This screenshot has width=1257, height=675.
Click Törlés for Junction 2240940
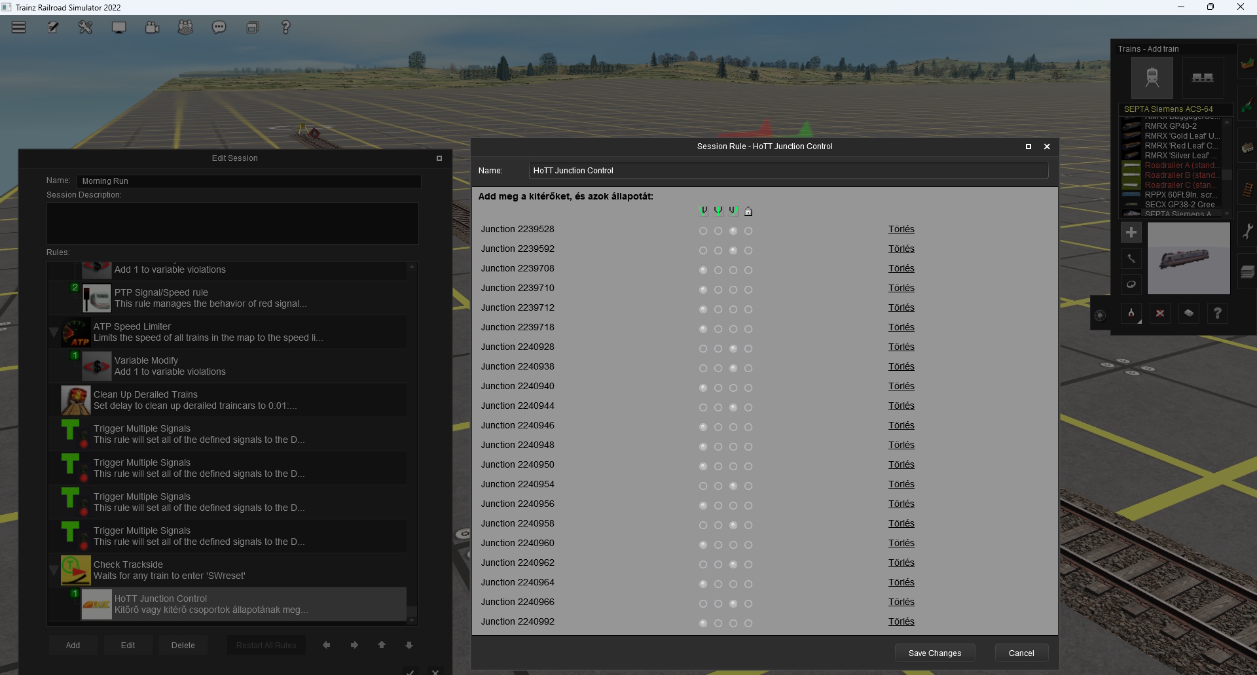pyautogui.click(x=902, y=386)
